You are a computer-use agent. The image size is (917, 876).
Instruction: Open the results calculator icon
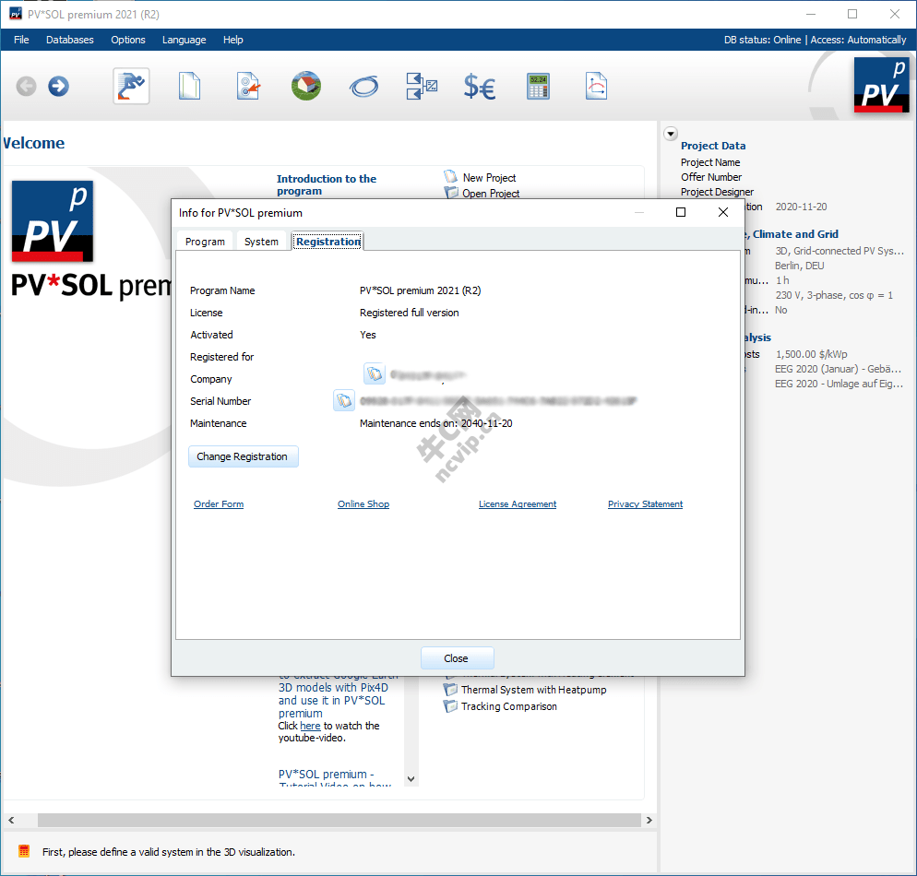[538, 87]
